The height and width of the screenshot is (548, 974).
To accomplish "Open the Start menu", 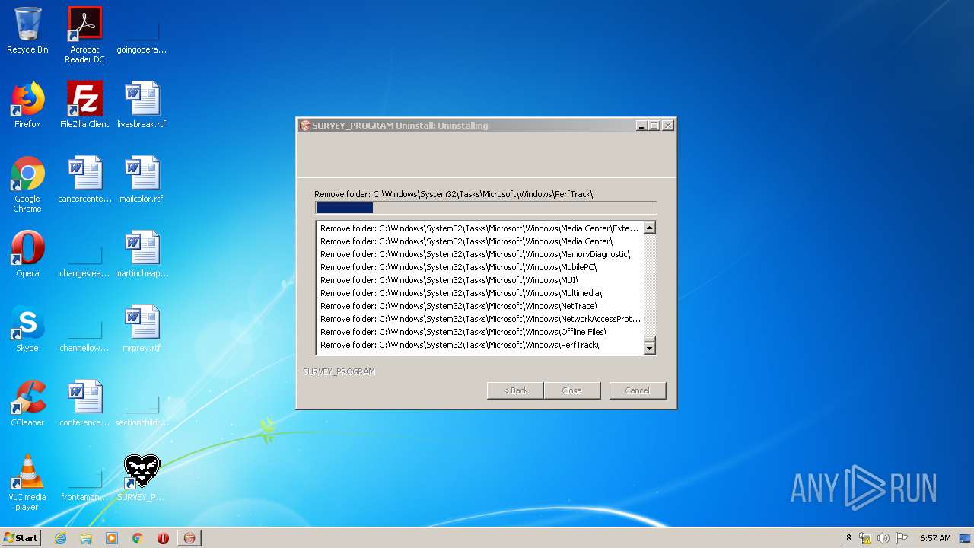I will pos(21,538).
